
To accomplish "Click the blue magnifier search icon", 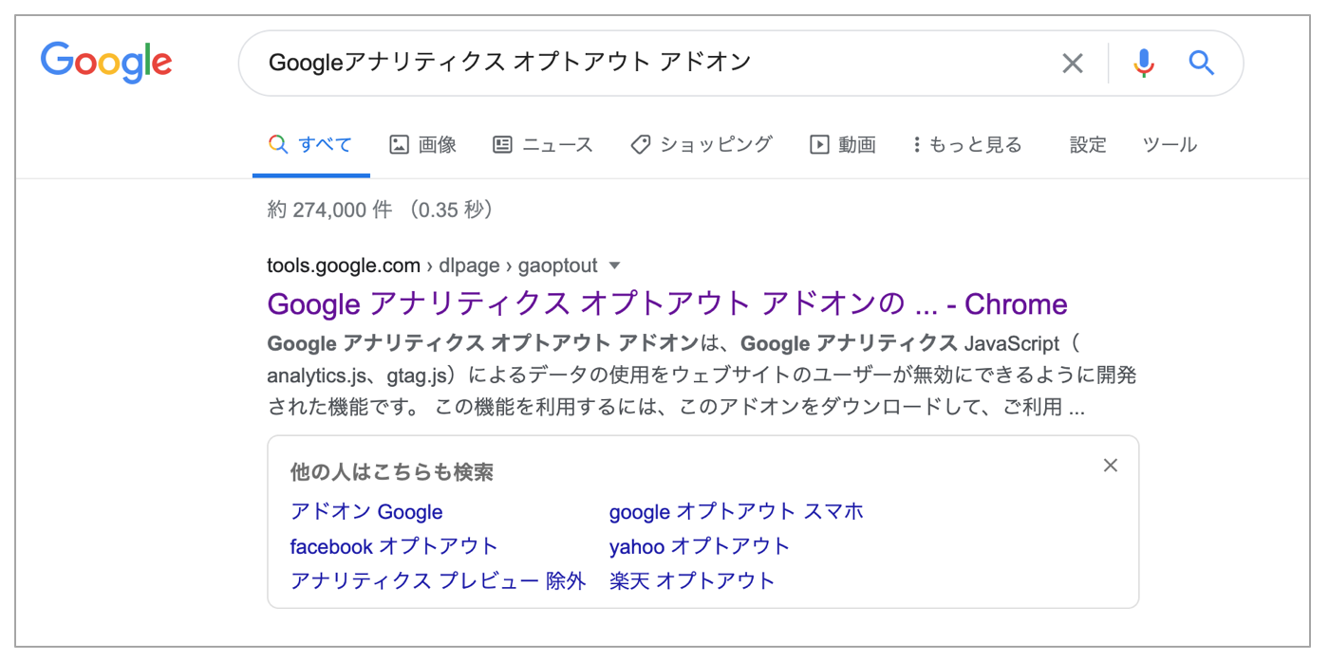I will 1202,64.
